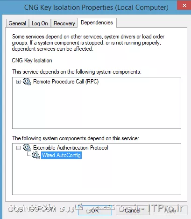This screenshot has height=219, width=191.
Task: Expand the Remote Procedure Call (RPC) node
Action: [18, 82]
